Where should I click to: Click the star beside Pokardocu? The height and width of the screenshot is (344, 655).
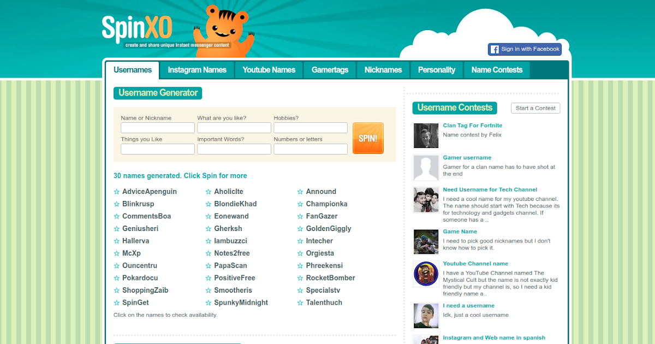pos(117,278)
